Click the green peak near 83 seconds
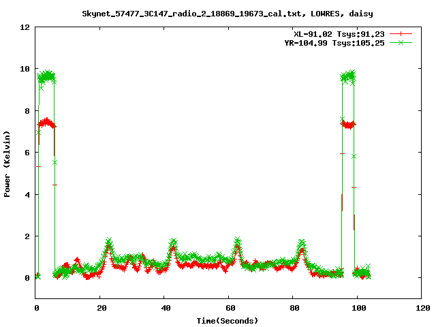 (x=302, y=243)
